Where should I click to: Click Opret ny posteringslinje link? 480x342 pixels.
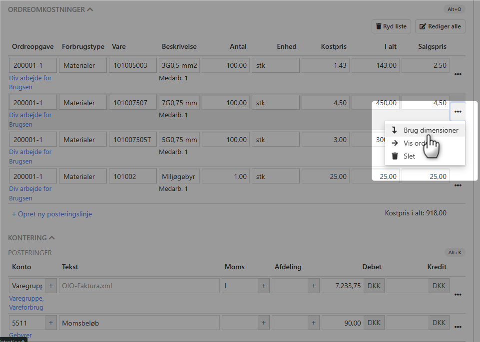[x=52, y=214]
